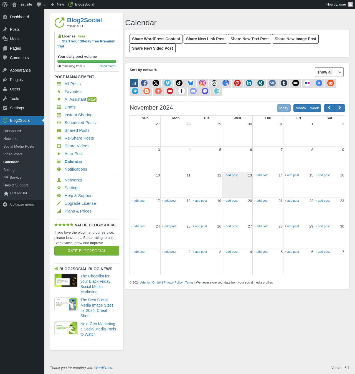This screenshot has width=355, height=374.
Task: Open the New content menu in admin bar
Action: [57, 4]
